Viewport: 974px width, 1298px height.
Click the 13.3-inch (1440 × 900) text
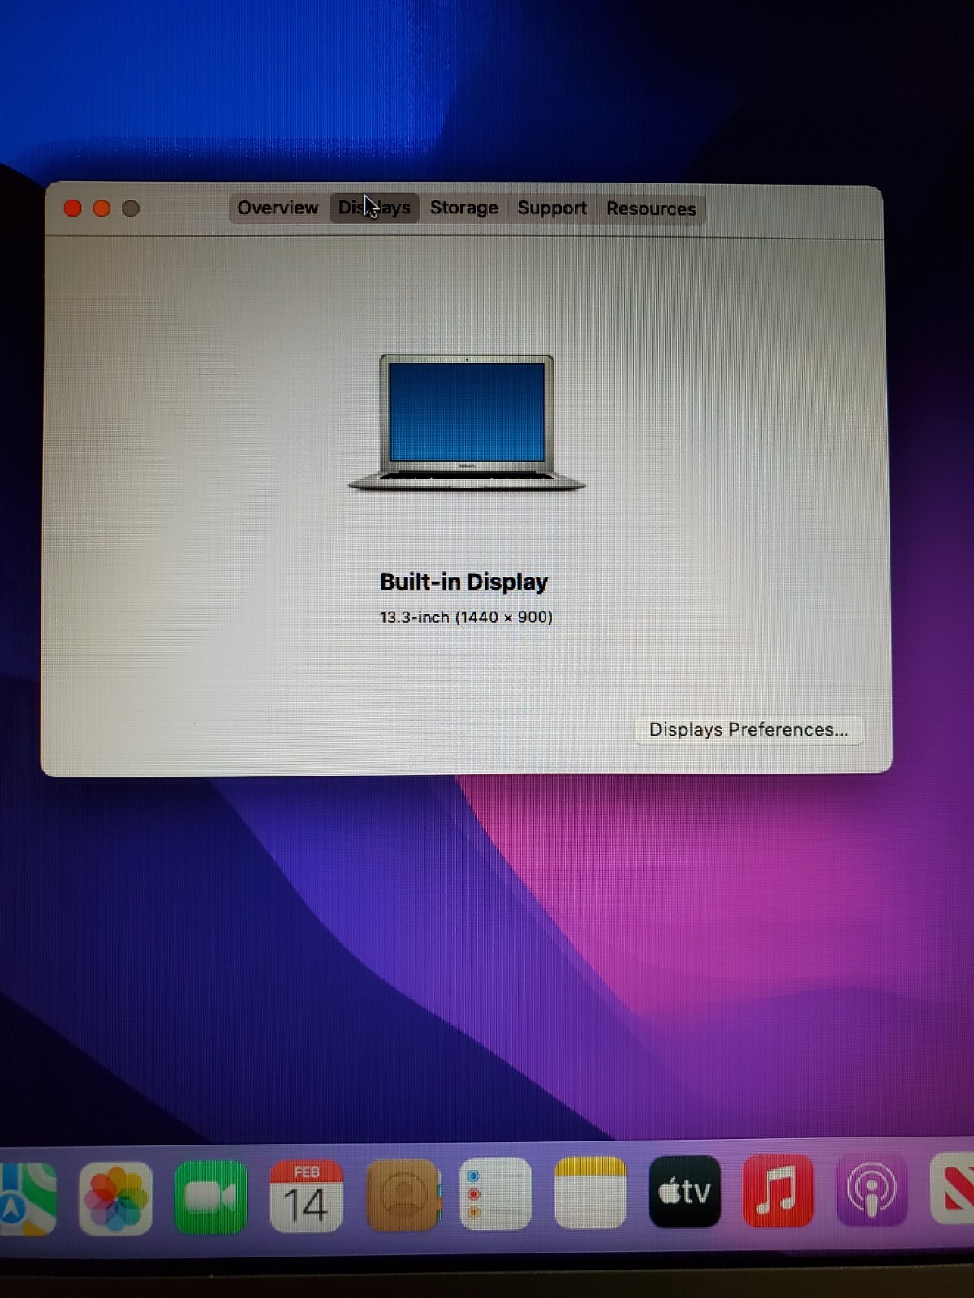click(x=466, y=617)
